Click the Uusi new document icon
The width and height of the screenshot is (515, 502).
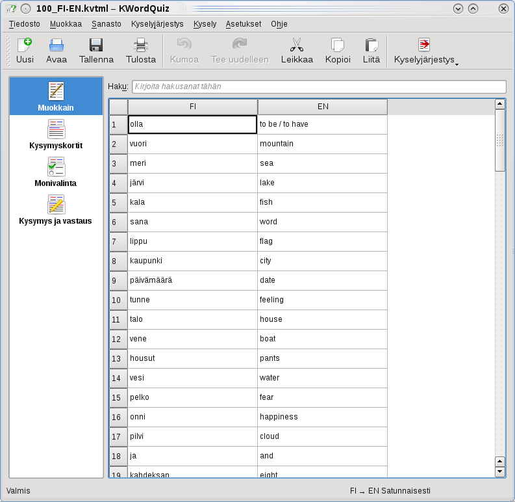pyautogui.click(x=25, y=45)
